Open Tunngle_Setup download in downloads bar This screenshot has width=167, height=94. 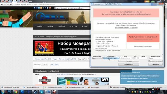pyautogui.click(x=10, y=87)
